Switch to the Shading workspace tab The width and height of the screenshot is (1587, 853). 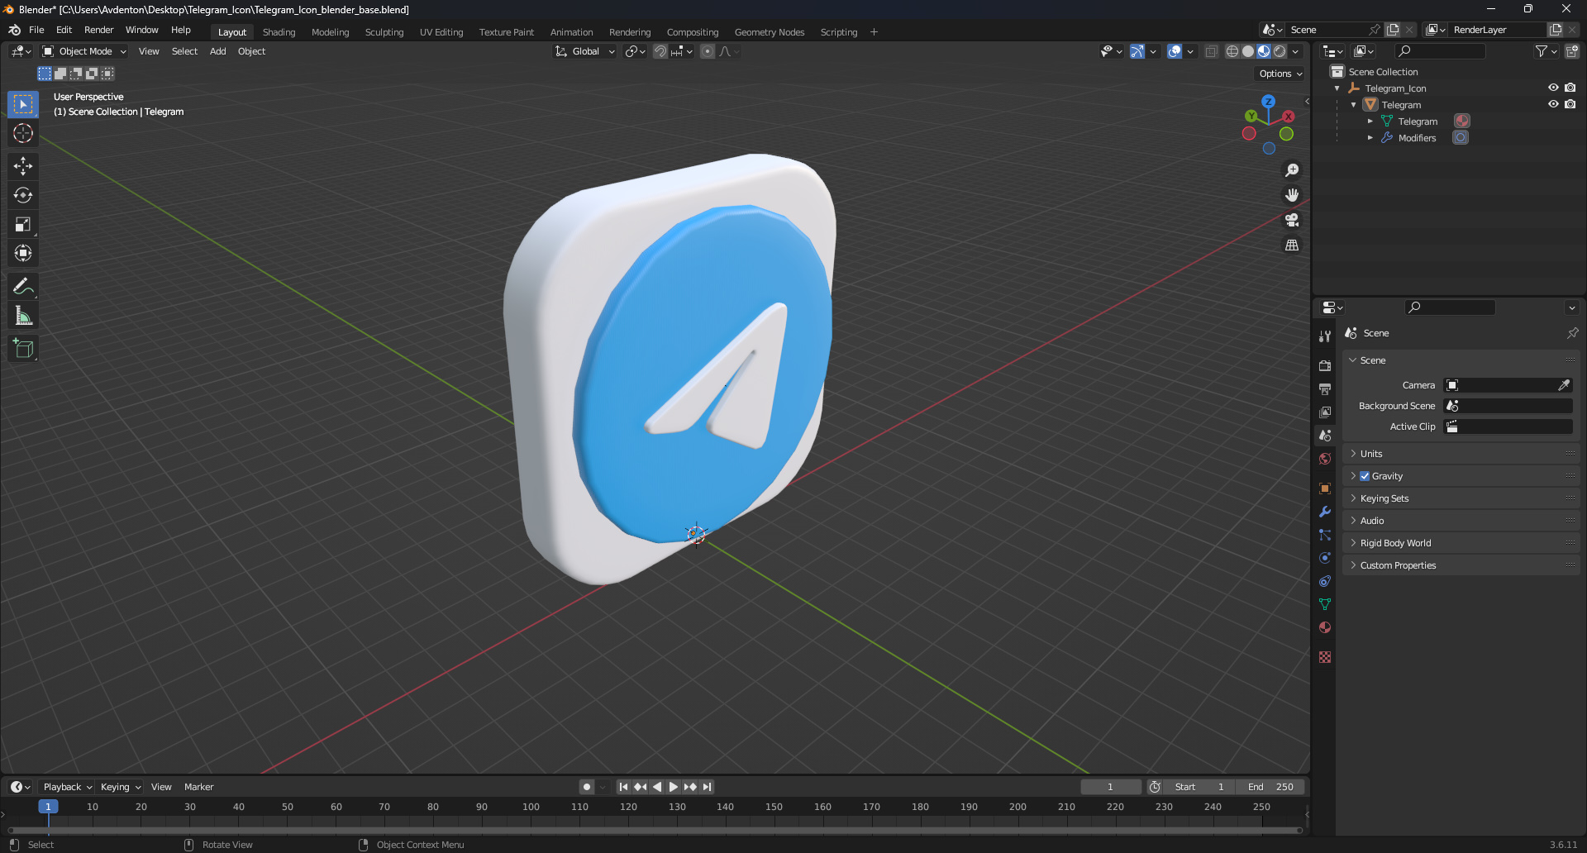click(279, 32)
